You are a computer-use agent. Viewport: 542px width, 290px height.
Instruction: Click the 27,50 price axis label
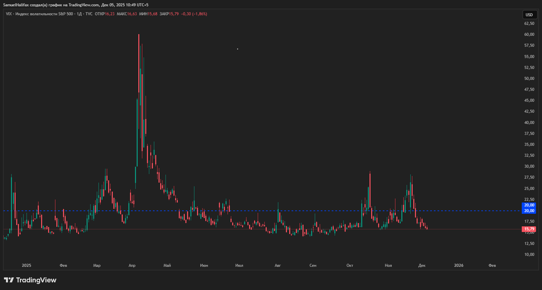click(529, 177)
